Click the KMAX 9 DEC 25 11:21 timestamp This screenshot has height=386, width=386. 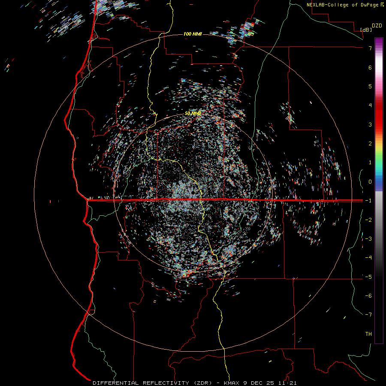tap(260, 383)
